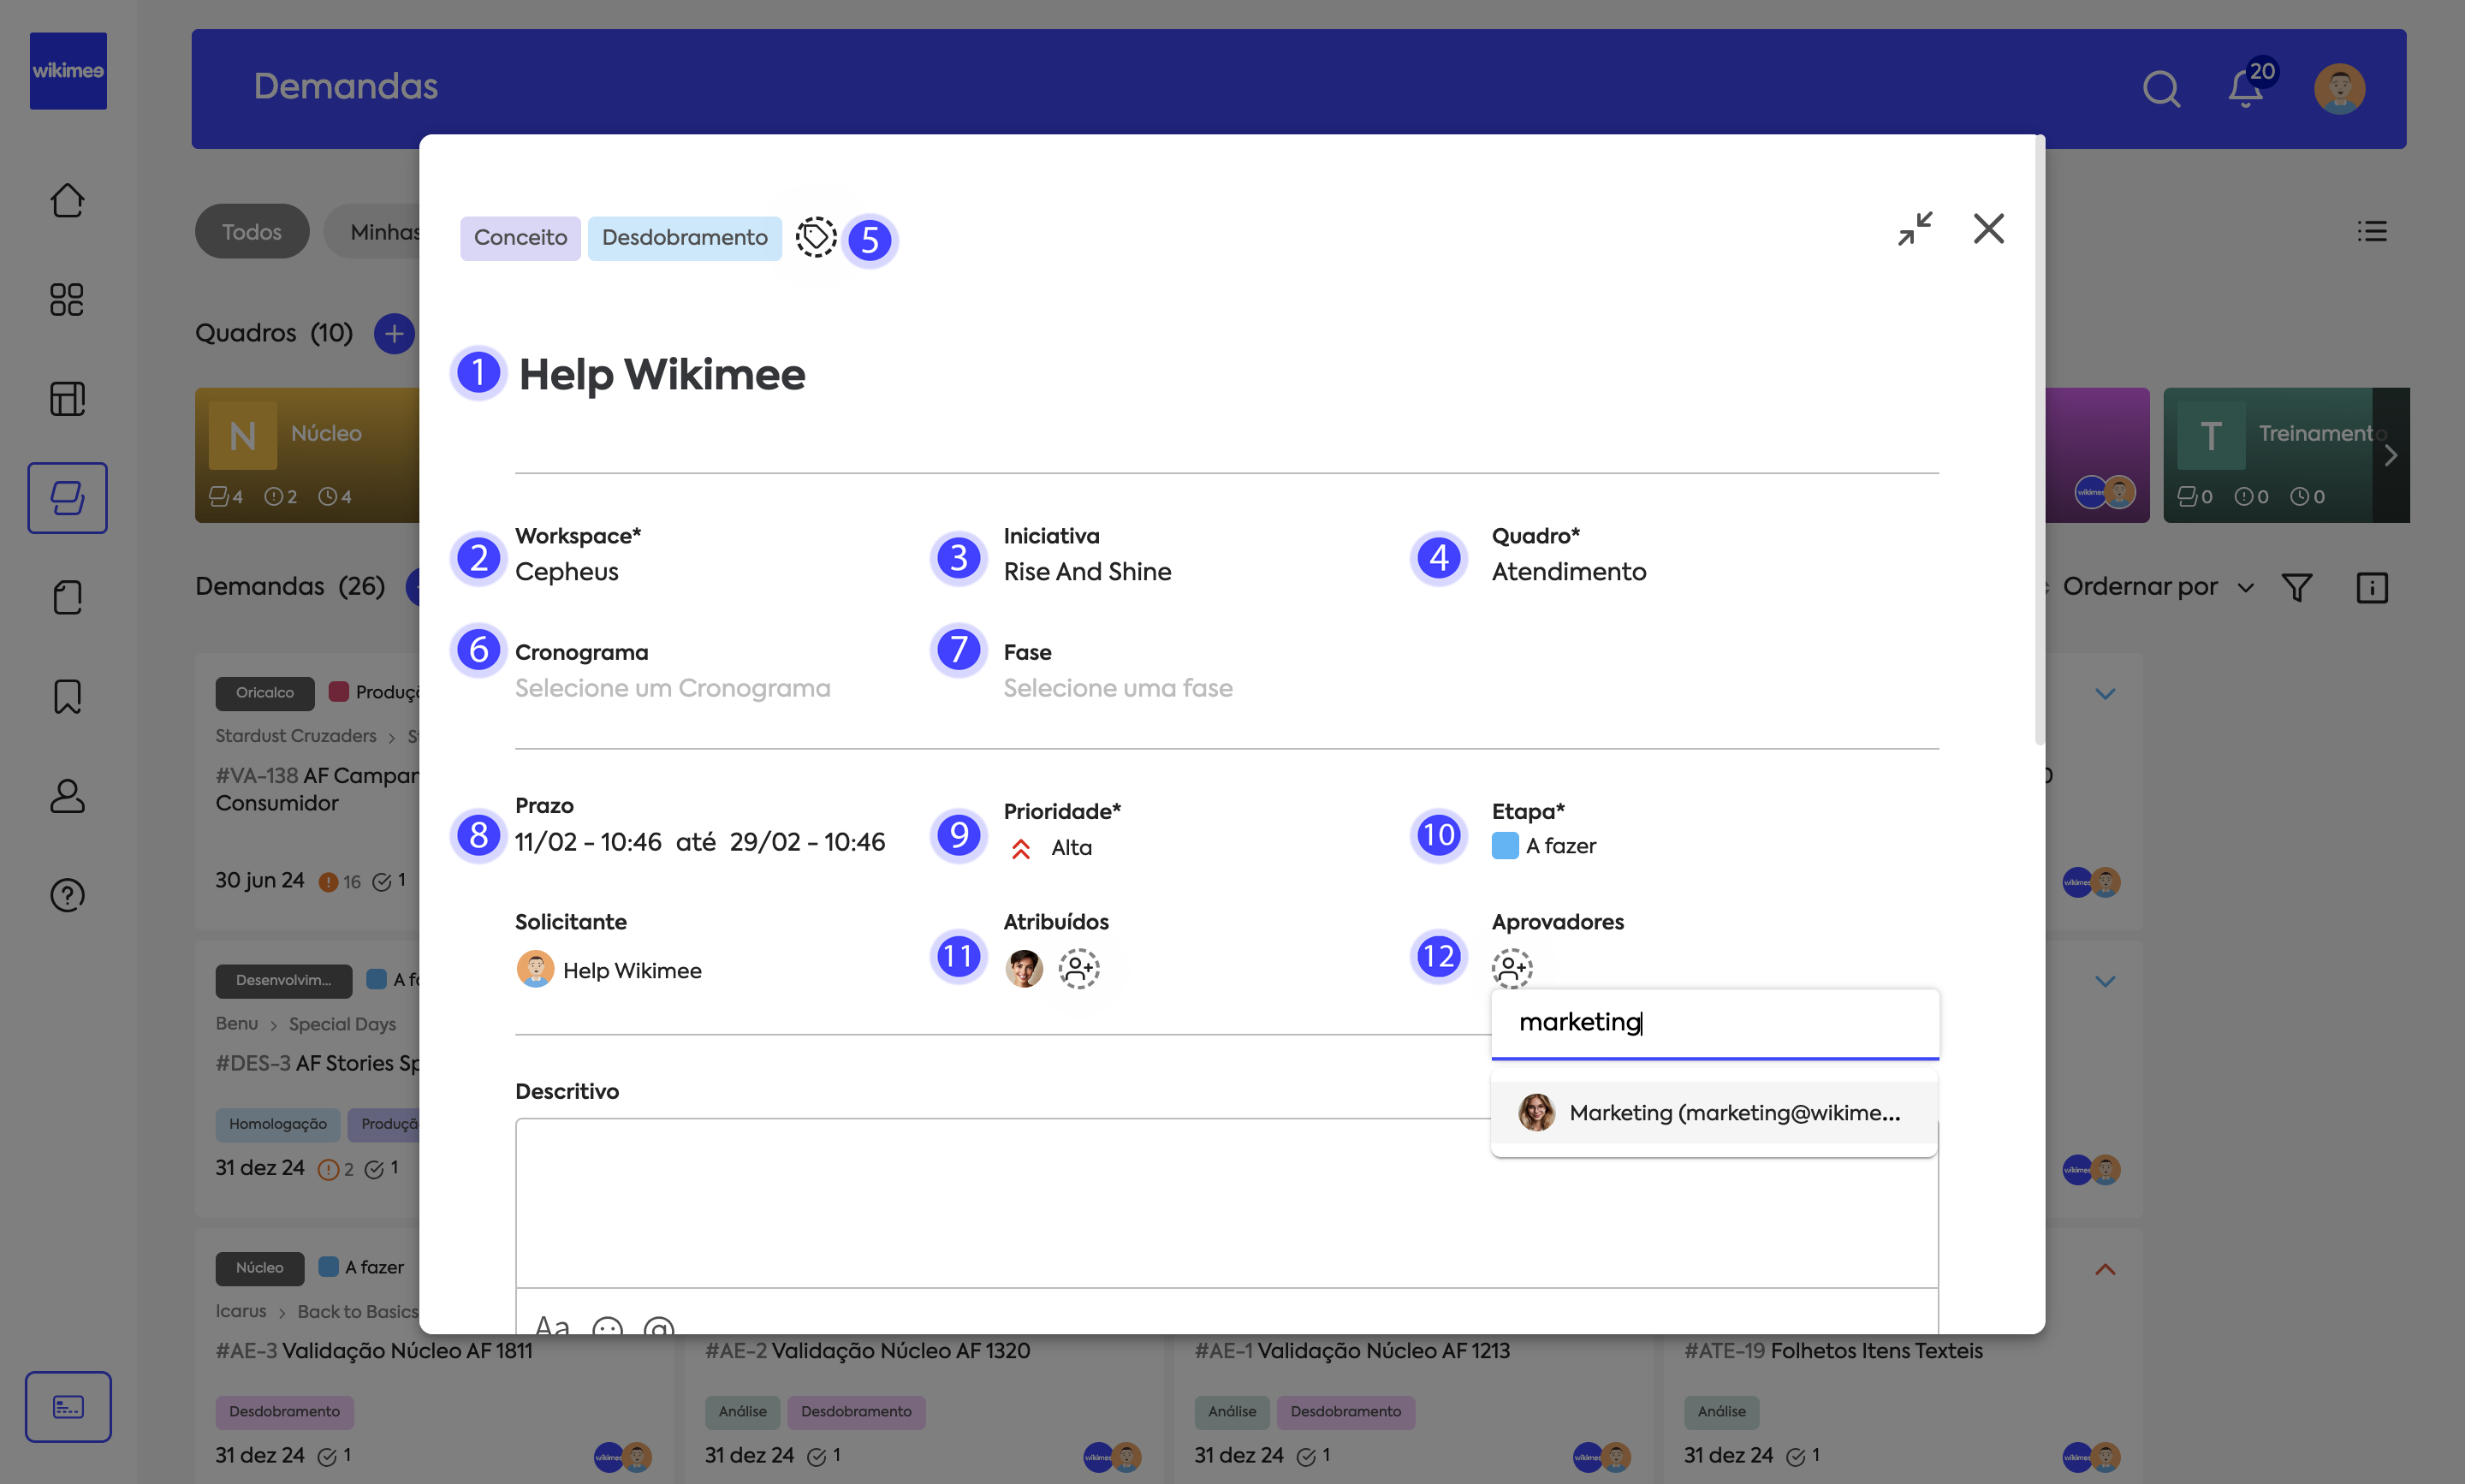This screenshot has width=2465, height=1484.
Task: Add an assignee next to Atribuídos avatar
Action: point(1078,968)
